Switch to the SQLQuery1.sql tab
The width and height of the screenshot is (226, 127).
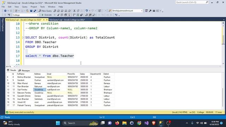(x=67, y=20)
